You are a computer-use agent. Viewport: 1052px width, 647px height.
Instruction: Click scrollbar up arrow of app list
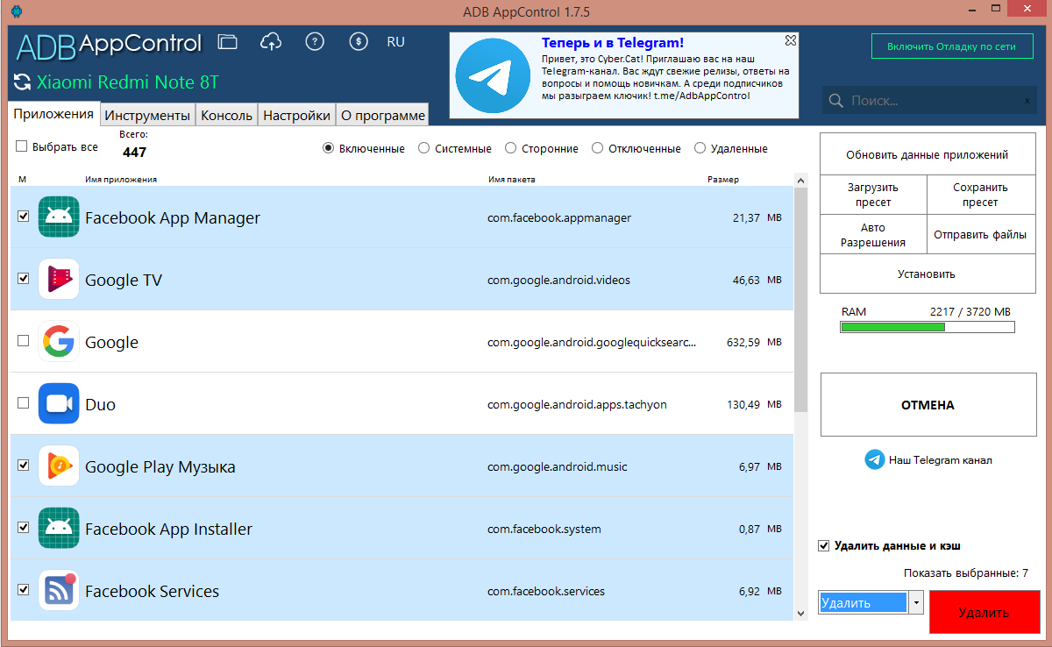click(800, 179)
